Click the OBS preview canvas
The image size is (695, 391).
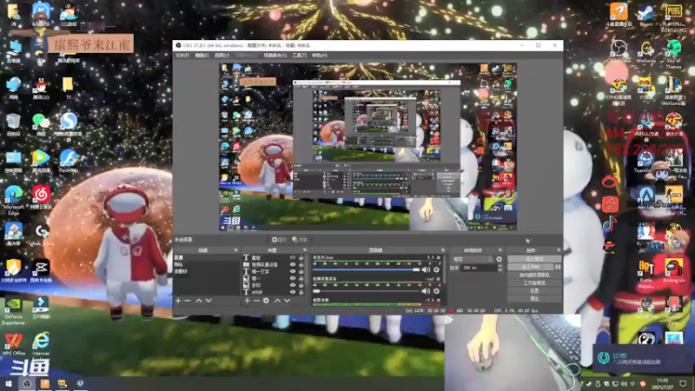coord(367,147)
